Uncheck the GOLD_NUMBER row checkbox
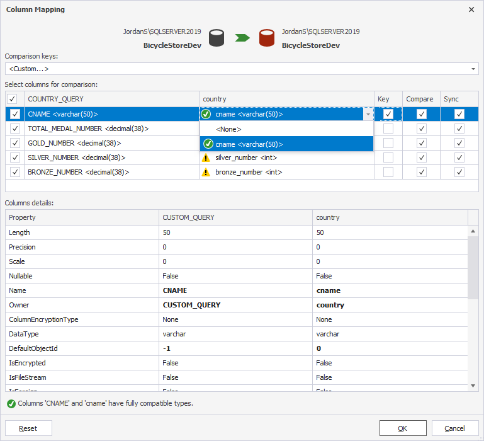 pos(15,143)
